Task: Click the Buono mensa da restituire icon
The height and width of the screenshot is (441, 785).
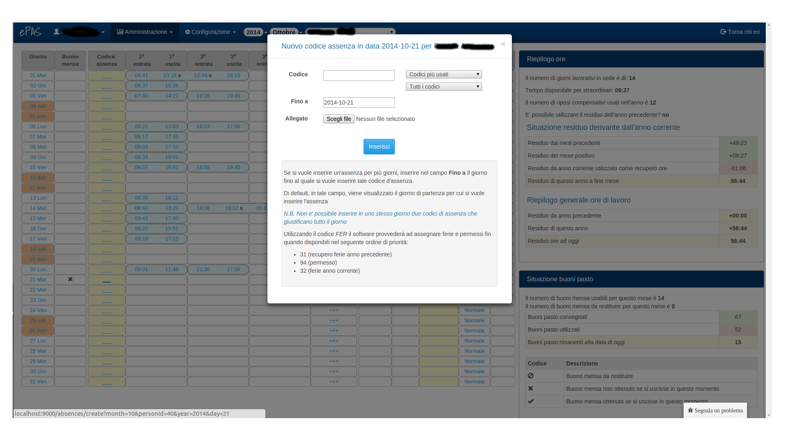Action: [x=531, y=376]
